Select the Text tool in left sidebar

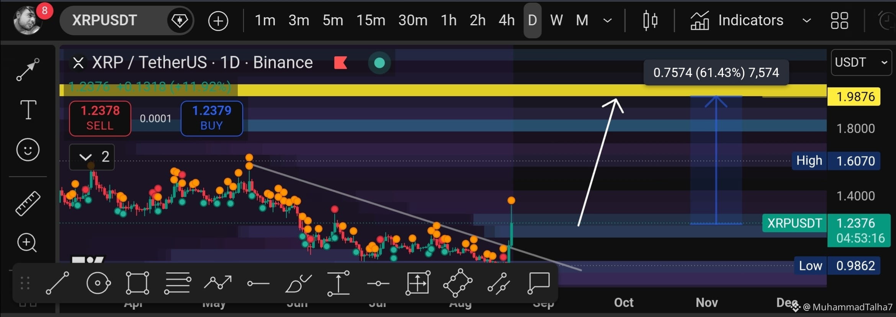28,110
